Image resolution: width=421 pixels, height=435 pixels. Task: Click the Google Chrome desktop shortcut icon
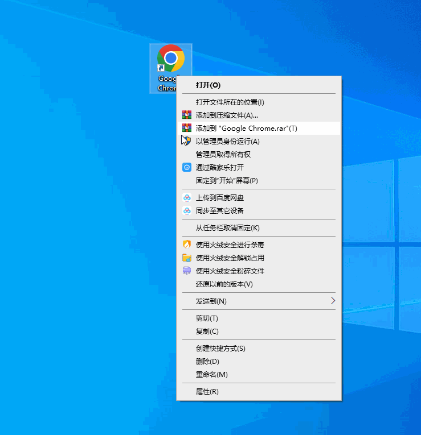click(x=170, y=59)
